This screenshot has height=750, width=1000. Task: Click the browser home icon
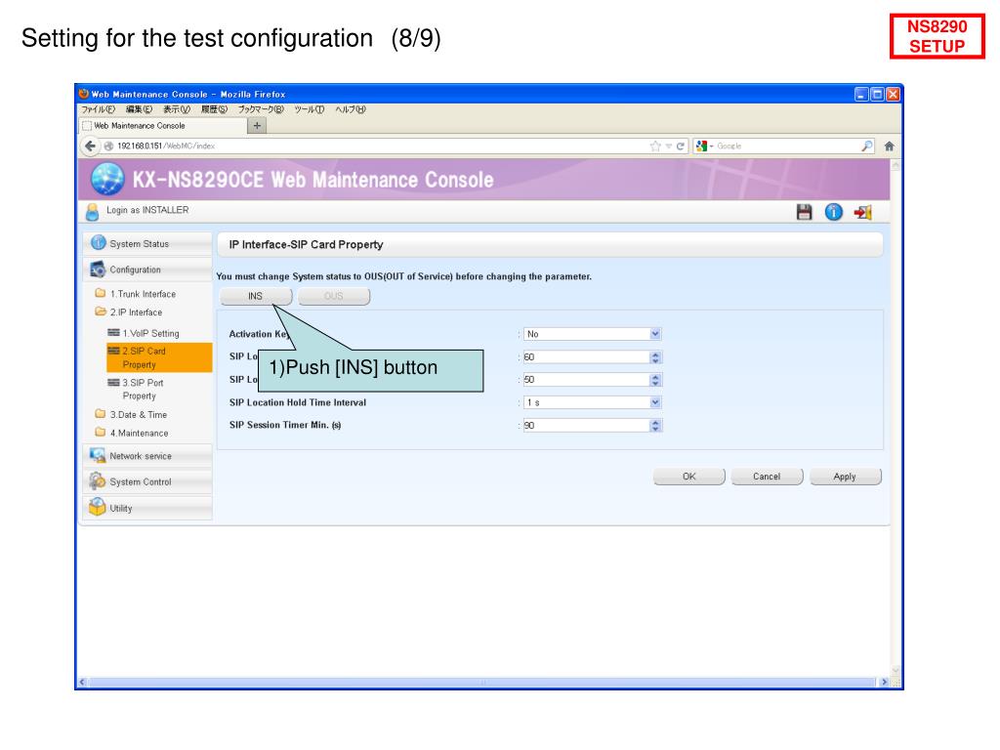coord(889,146)
